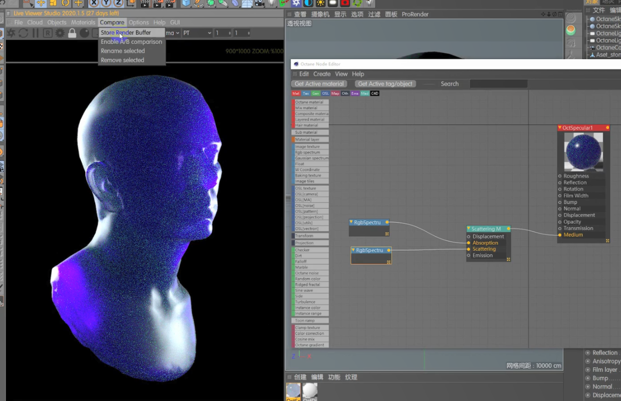Toggle the Z axis lock

[x=118, y=3]
